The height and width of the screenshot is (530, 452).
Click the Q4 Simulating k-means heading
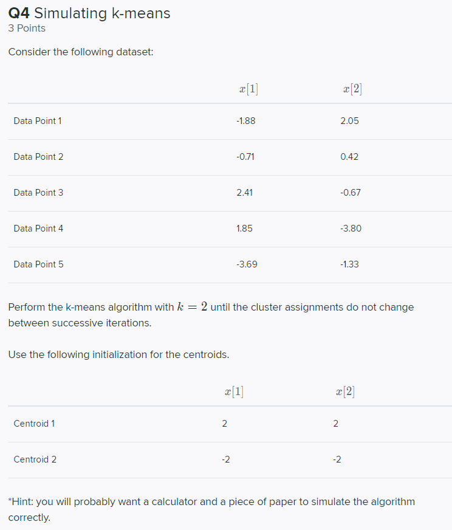[89, 13]
